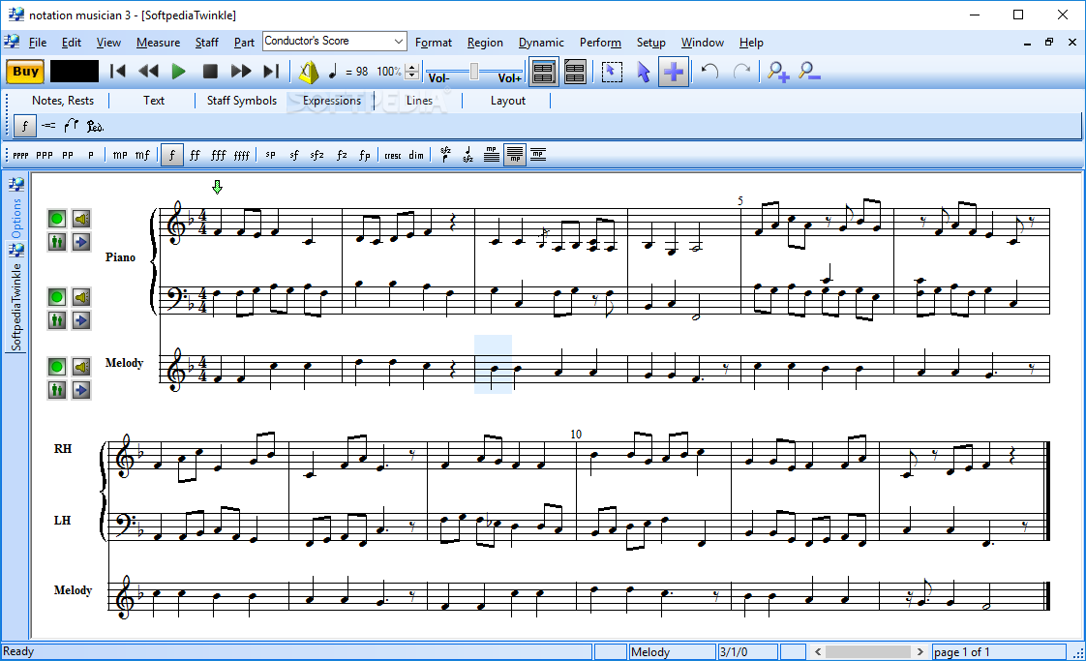Undo the last edit
The height and width of the screenshot is (661, 1086).
(709, 72)
